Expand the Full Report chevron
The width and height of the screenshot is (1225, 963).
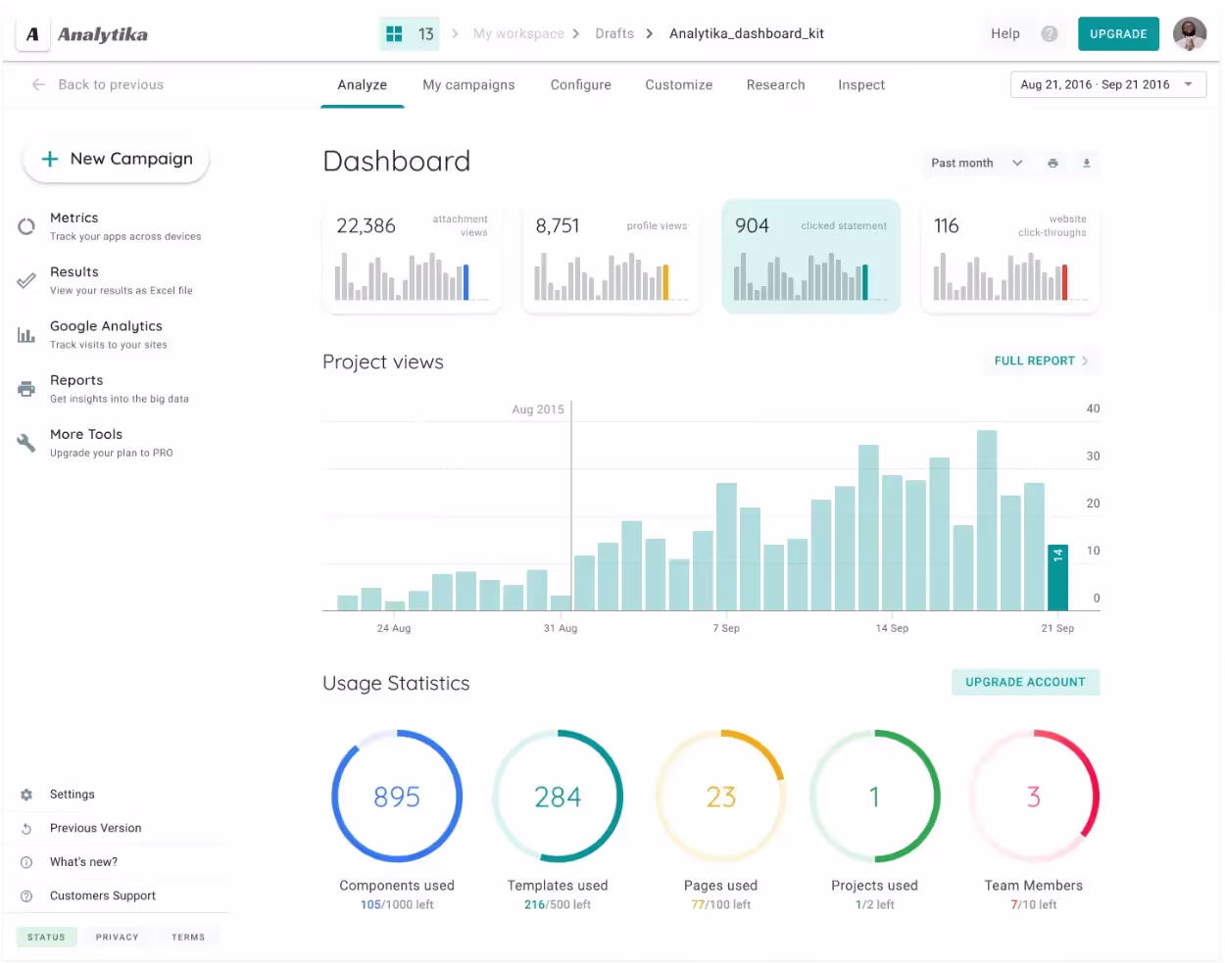pos(1085,361)
